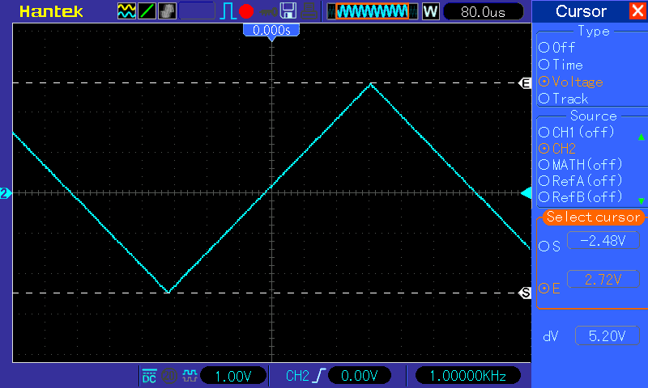
Task: Click the 0.000s trigger position marker
Action: (271, 31)
